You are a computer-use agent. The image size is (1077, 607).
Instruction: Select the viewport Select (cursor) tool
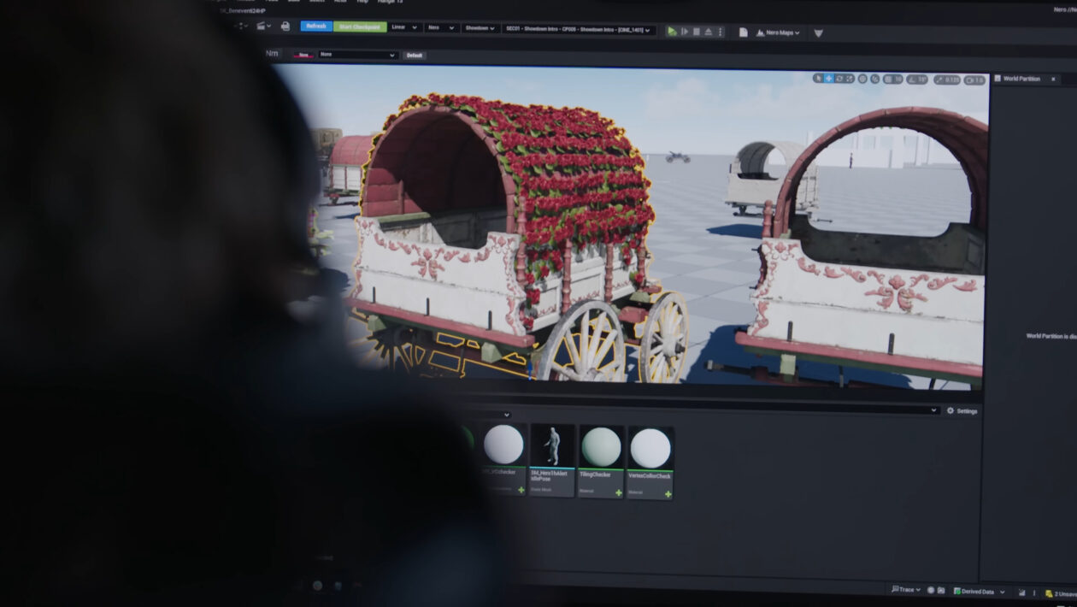click(x=818, y=79)
